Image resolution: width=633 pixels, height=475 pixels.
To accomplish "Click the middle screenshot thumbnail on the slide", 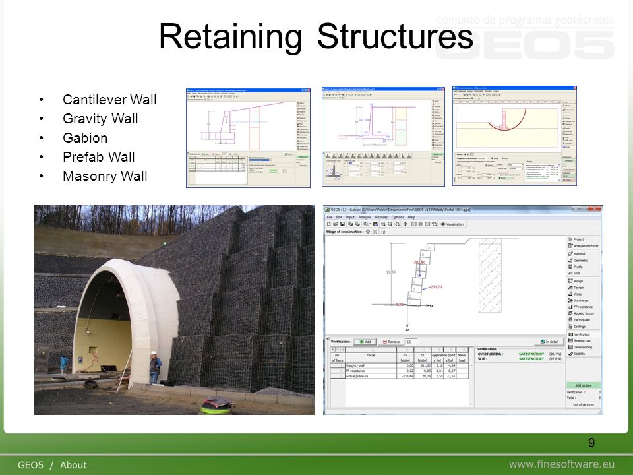I will coord(384,137).
